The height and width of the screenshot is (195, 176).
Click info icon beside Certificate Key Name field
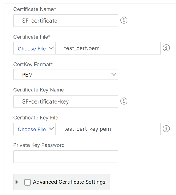(124, 101)
